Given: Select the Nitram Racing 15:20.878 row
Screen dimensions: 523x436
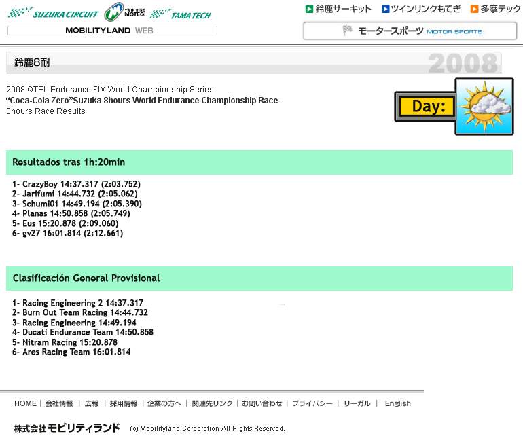Looking at the screenshot, I should pyautogui.click(x=65, y=342).
